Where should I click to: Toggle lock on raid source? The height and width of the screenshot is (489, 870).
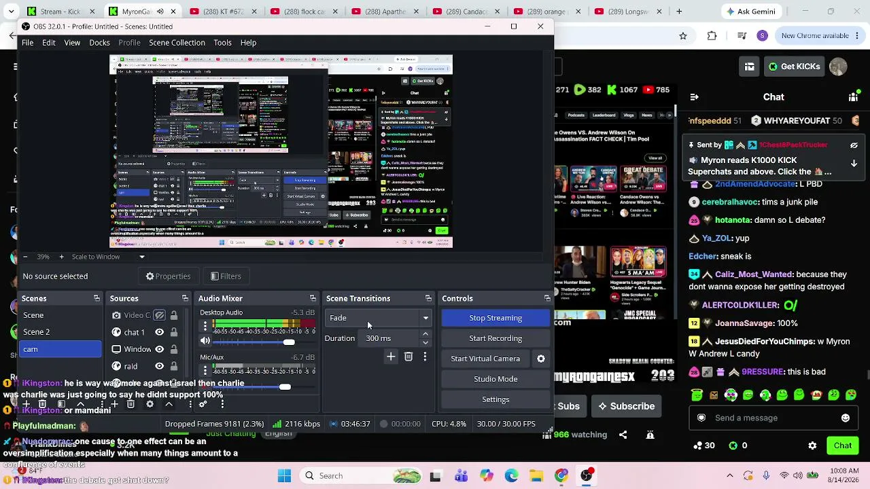[174, 366]
